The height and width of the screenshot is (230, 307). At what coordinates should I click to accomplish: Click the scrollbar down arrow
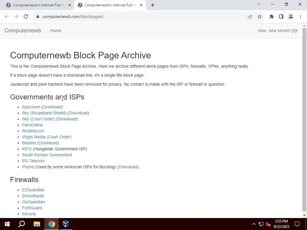click(x=305, y=215)
